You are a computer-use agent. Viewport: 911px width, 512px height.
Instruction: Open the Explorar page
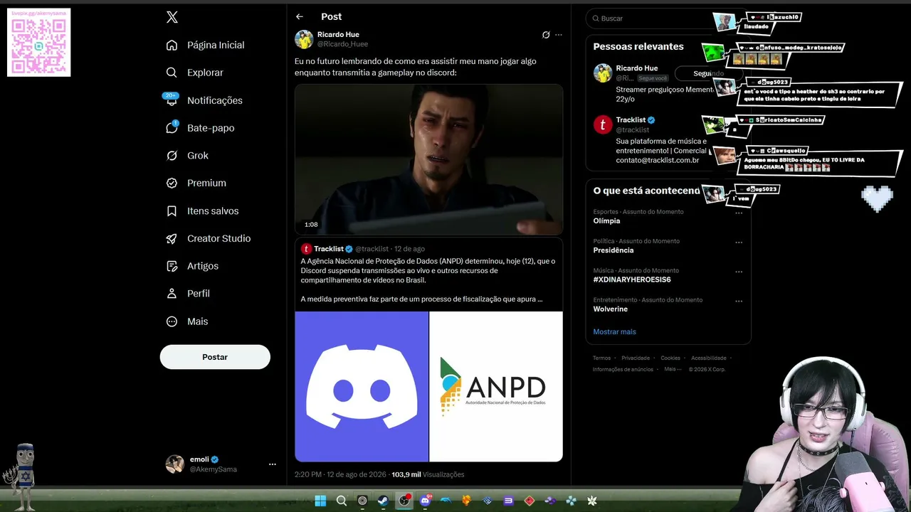tap(194, 73)
